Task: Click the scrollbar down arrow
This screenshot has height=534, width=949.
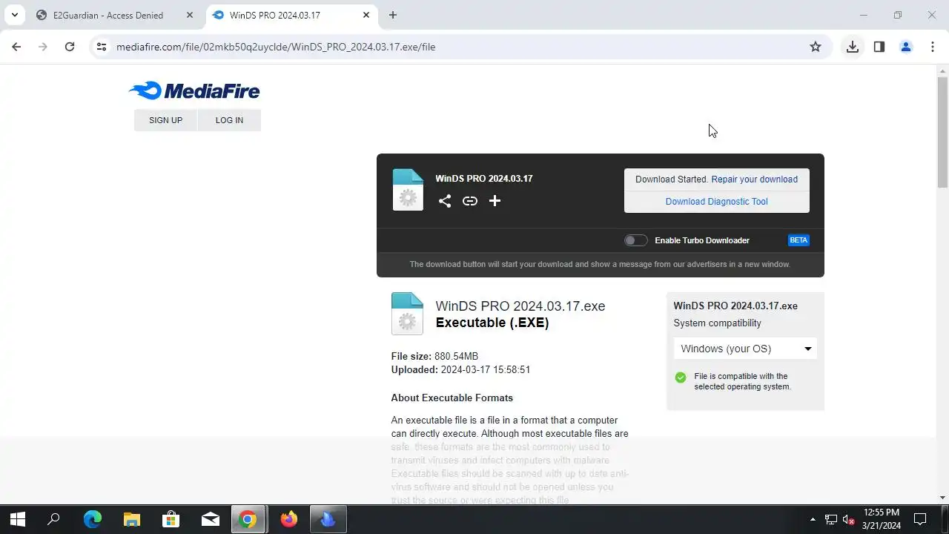Action: [x=943, y=498]
